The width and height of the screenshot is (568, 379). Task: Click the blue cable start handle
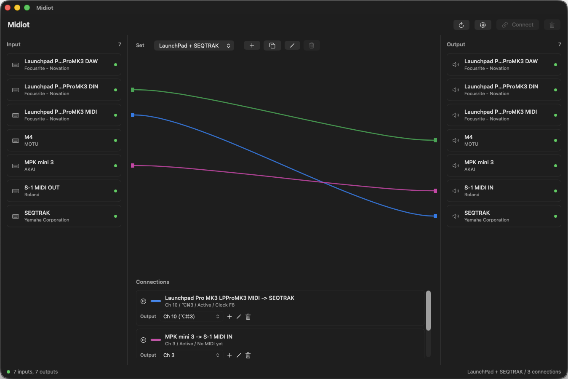[x=133, y=115]
